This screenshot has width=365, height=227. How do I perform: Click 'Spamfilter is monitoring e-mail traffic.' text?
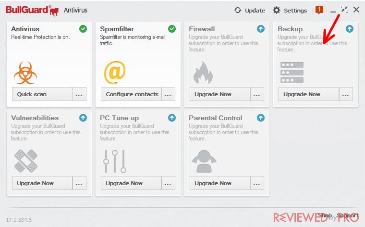(x=133, y=40)
